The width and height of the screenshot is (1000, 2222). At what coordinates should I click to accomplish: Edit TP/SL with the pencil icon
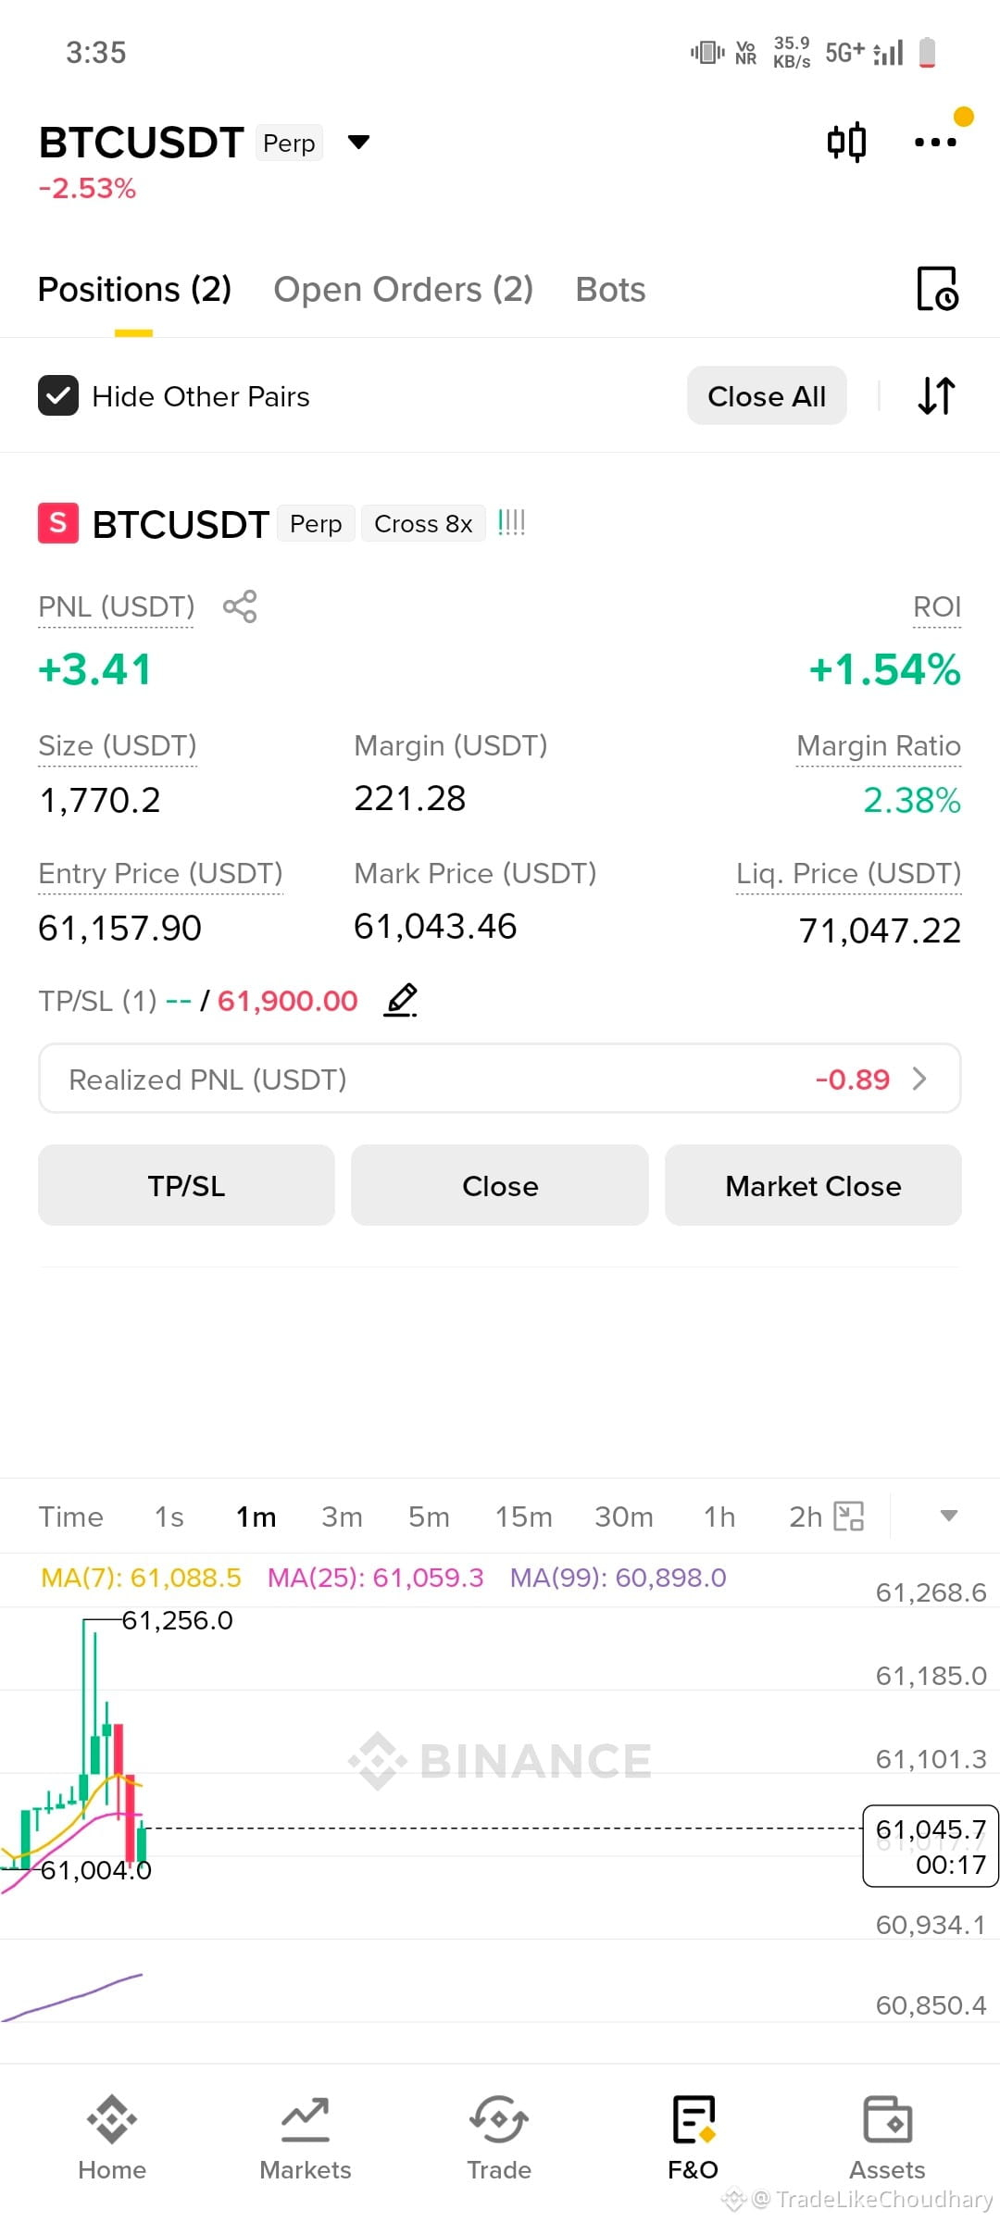coord(401,1000)
